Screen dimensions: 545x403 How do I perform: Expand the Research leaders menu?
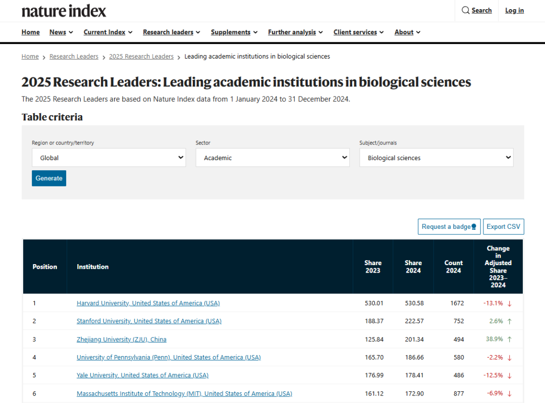pyautogui.click(x=172, y=32)
